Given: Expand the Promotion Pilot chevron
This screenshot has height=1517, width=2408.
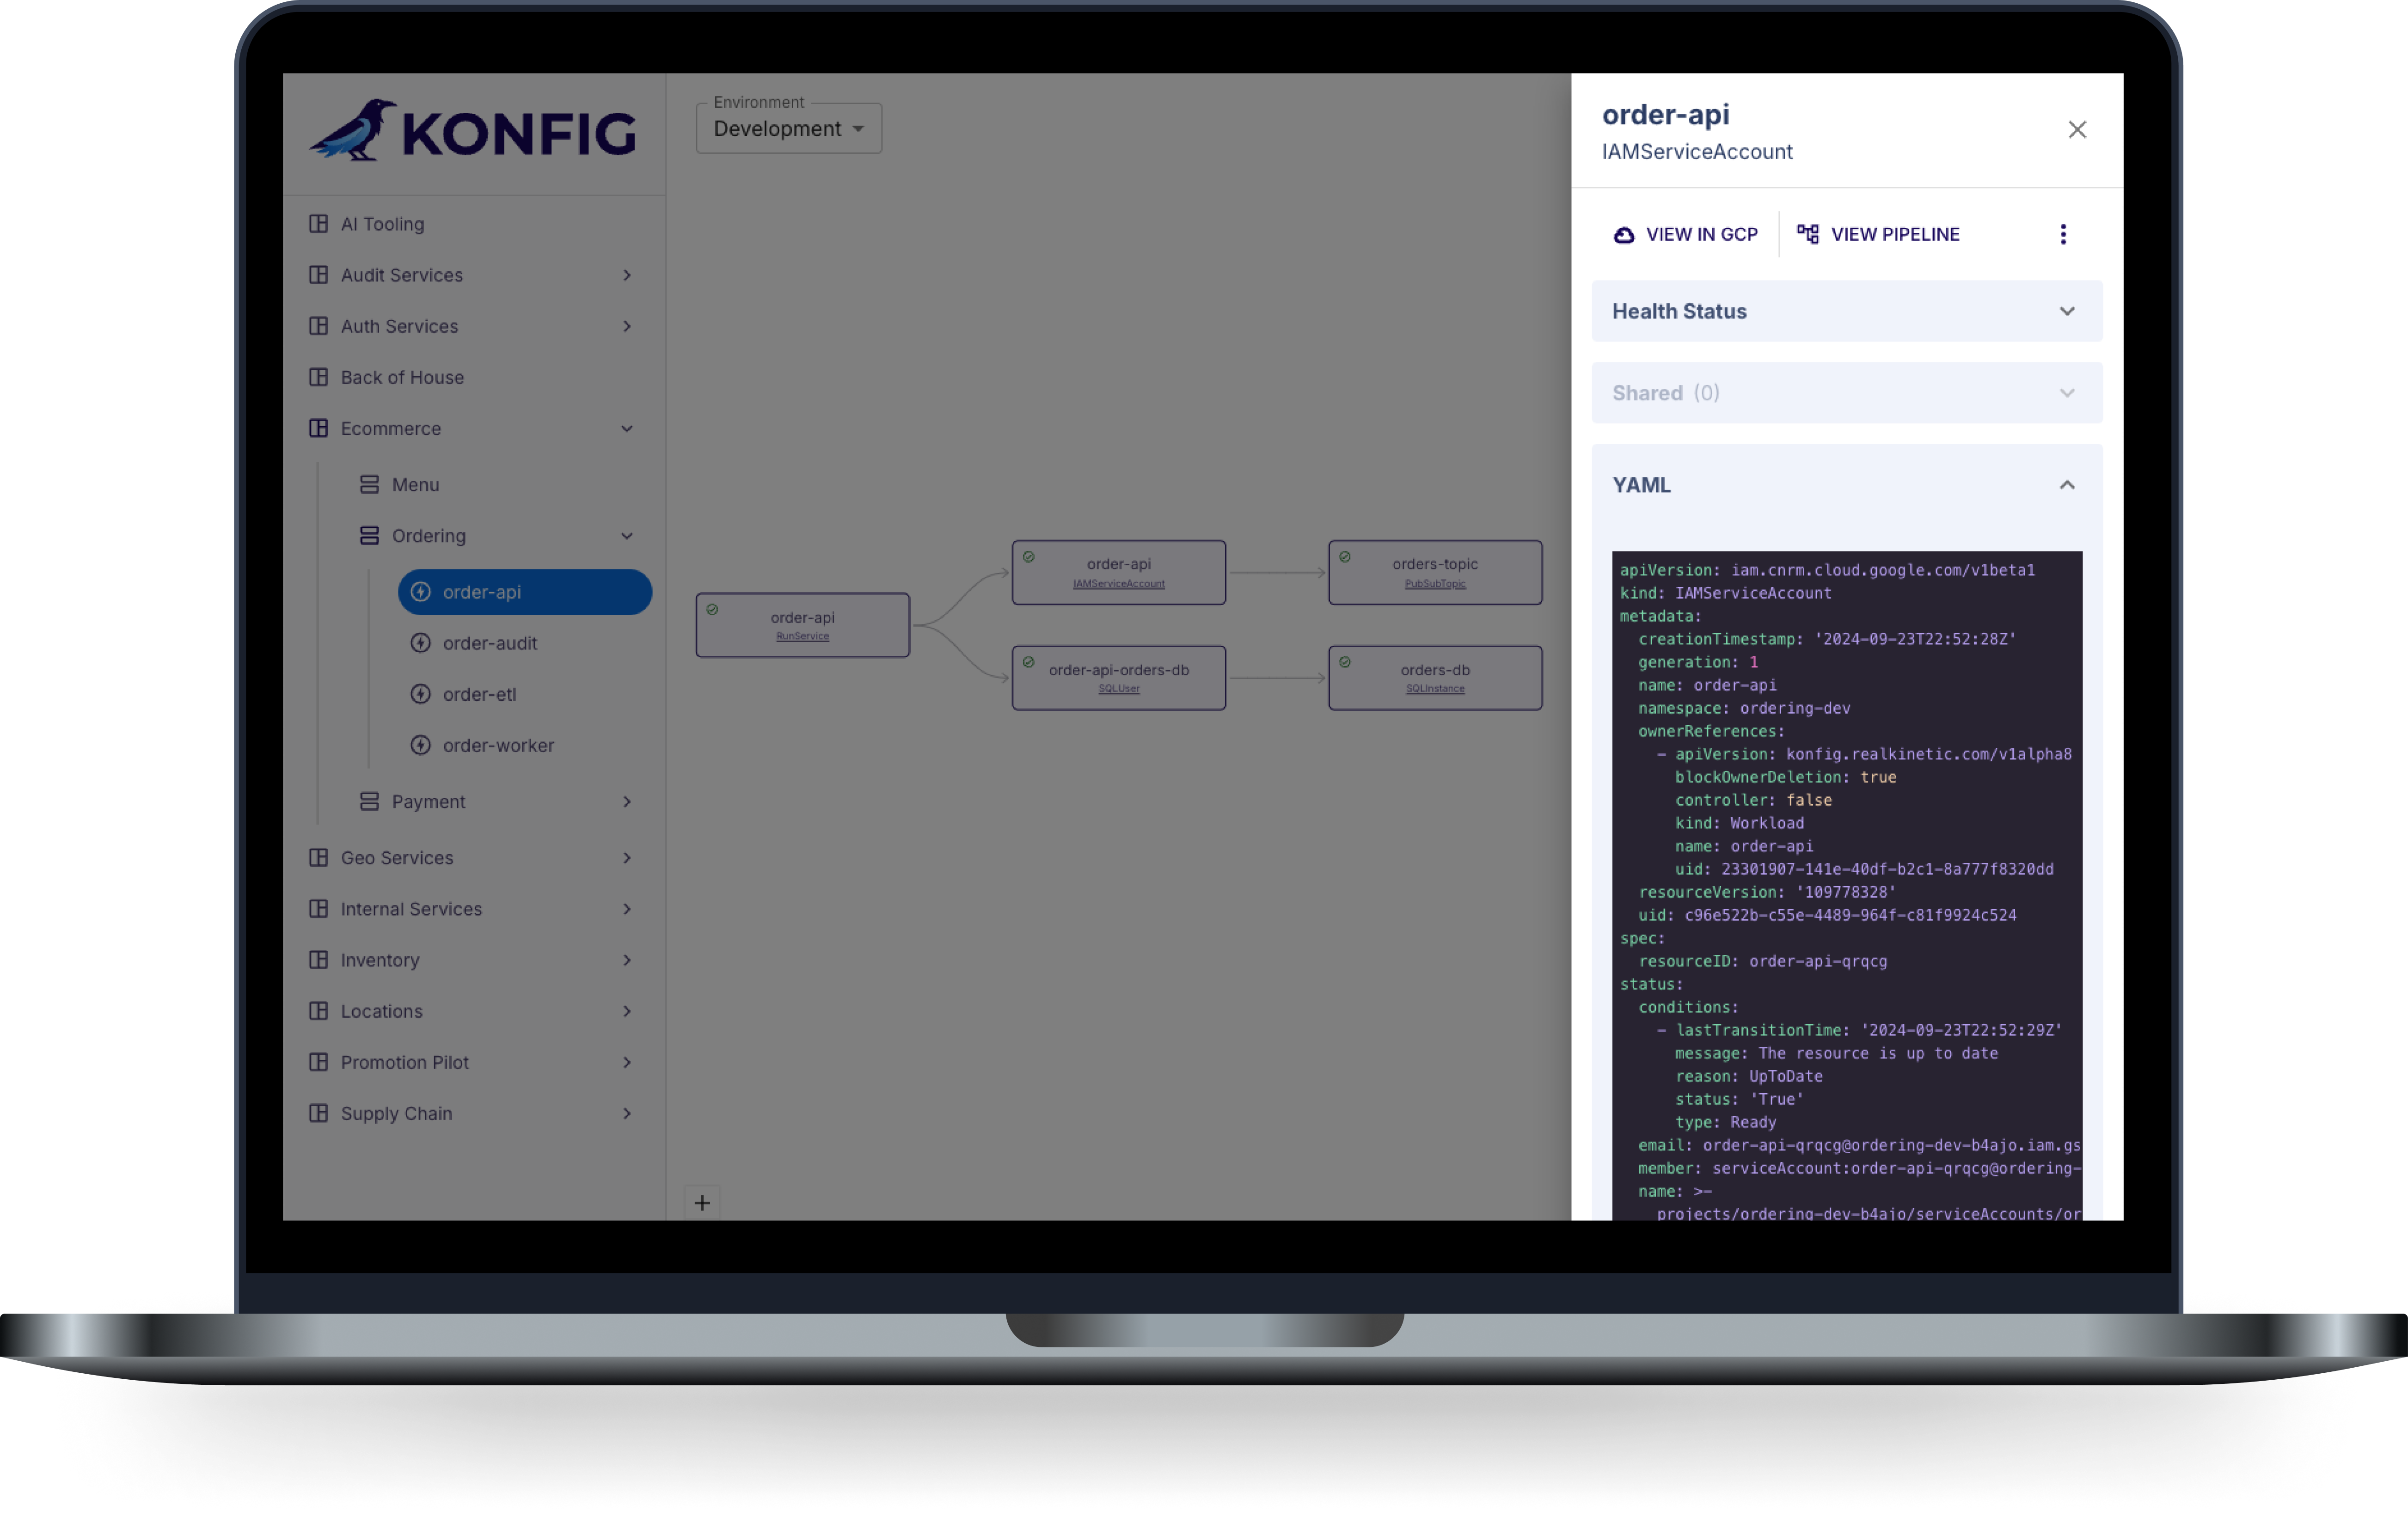Looking at the screenshot, I should [627, 1062].
